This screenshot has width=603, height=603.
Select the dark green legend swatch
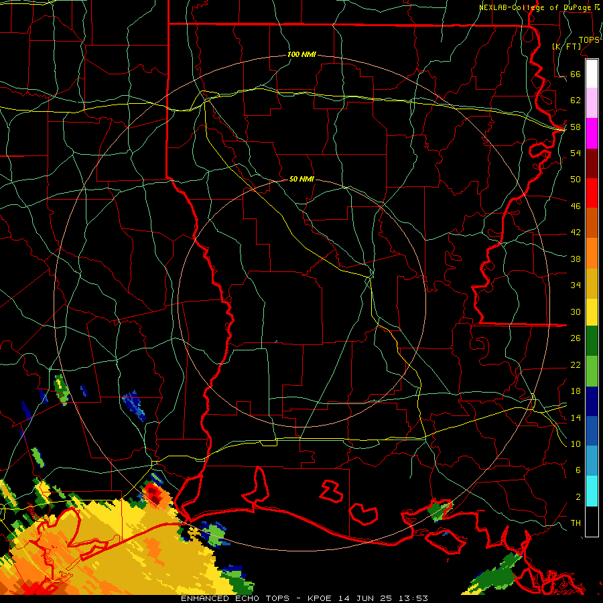[x=592, y=341]
